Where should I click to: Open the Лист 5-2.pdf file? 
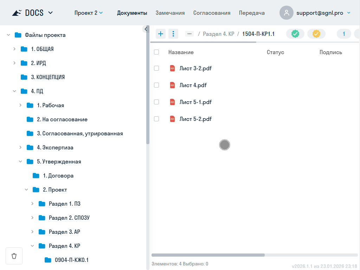point(195,119)
